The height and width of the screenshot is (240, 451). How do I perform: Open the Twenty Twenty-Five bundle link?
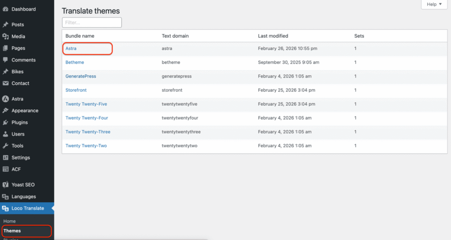86,104
